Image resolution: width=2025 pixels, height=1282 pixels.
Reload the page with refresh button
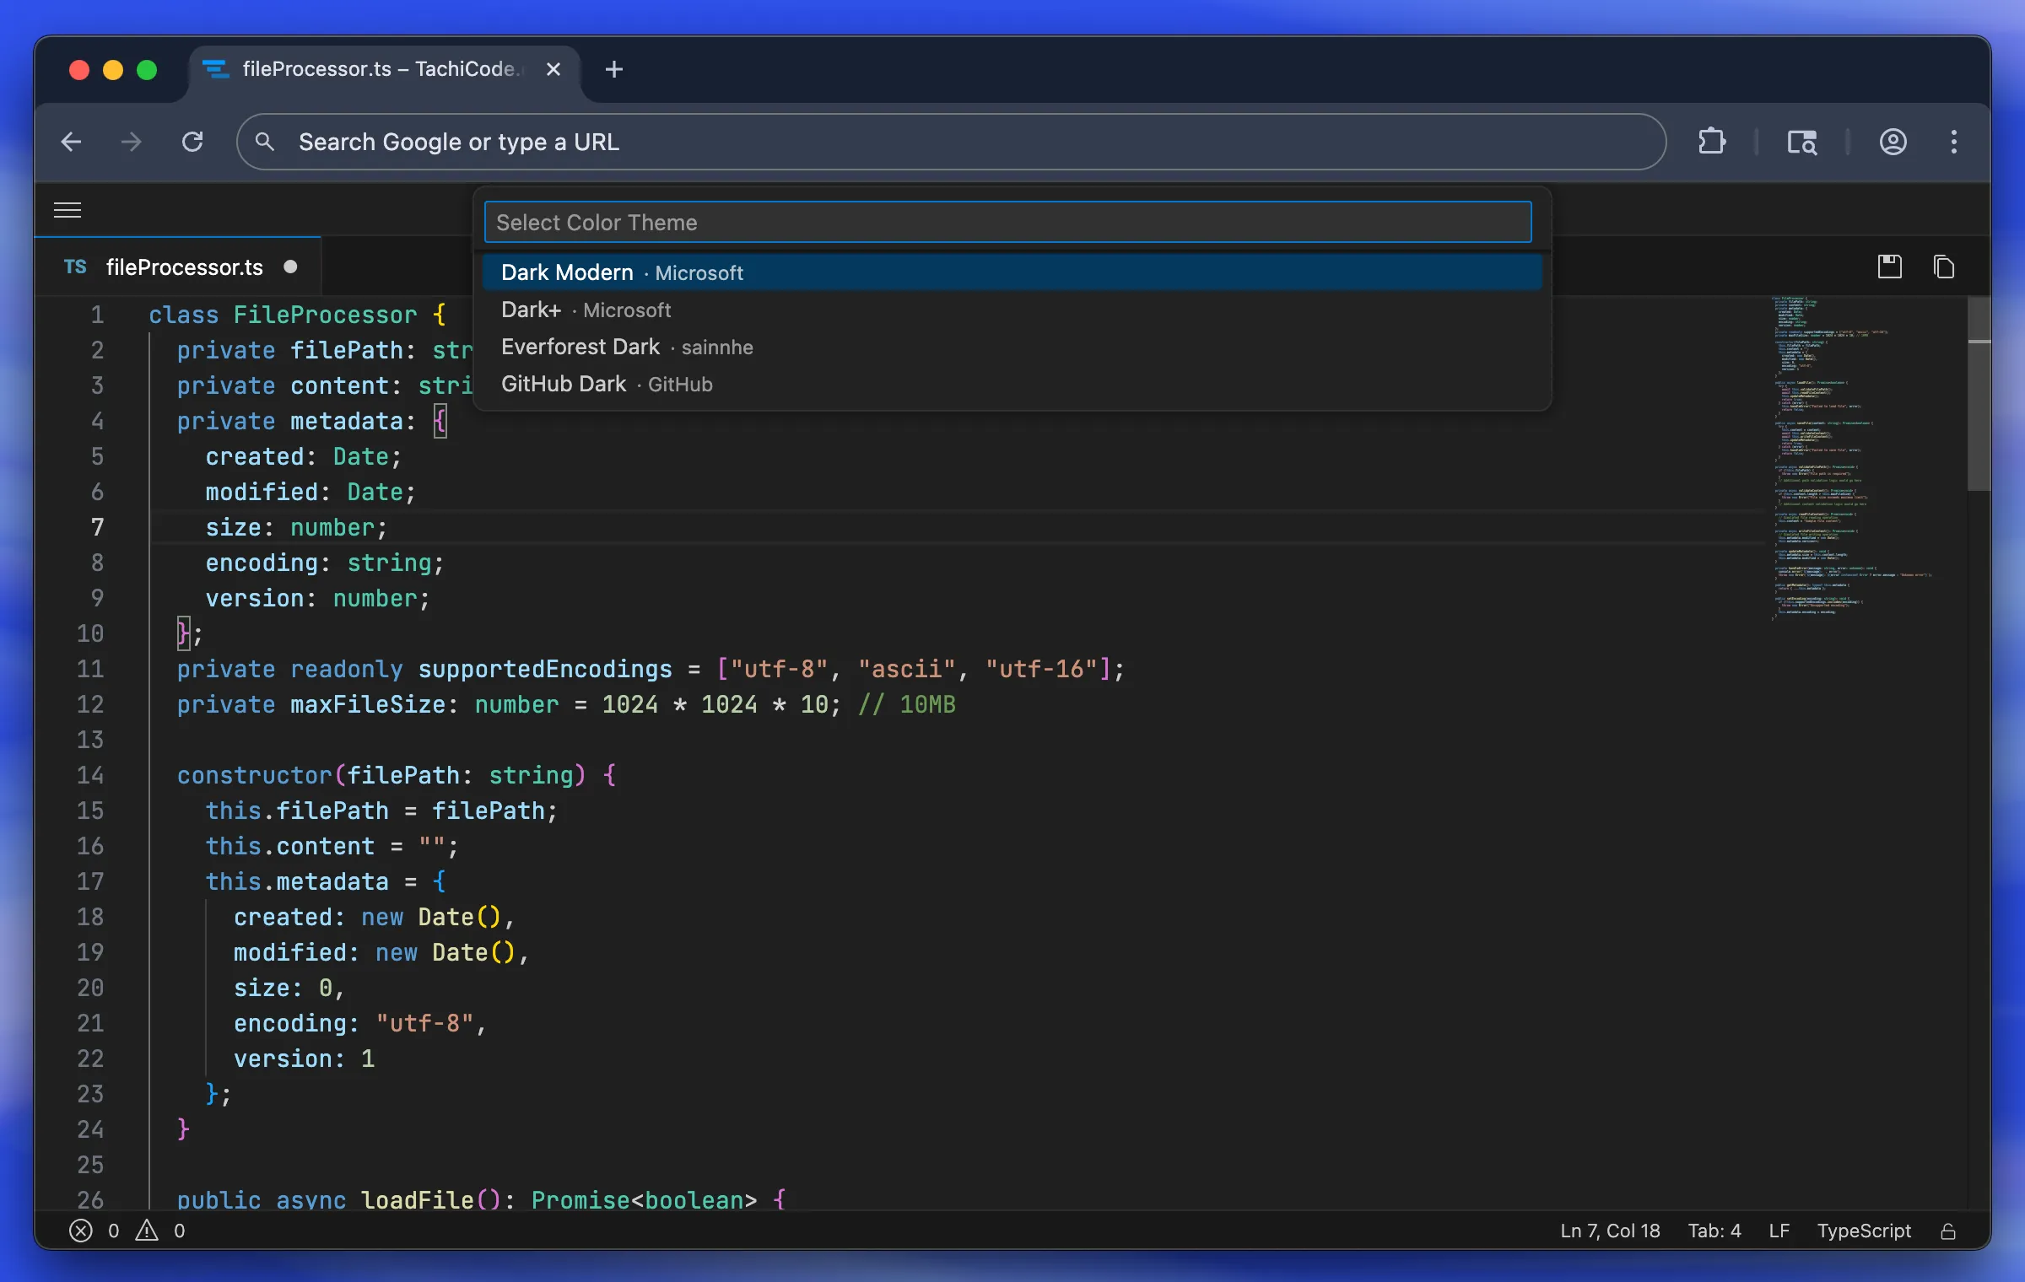tap(192, 142)
